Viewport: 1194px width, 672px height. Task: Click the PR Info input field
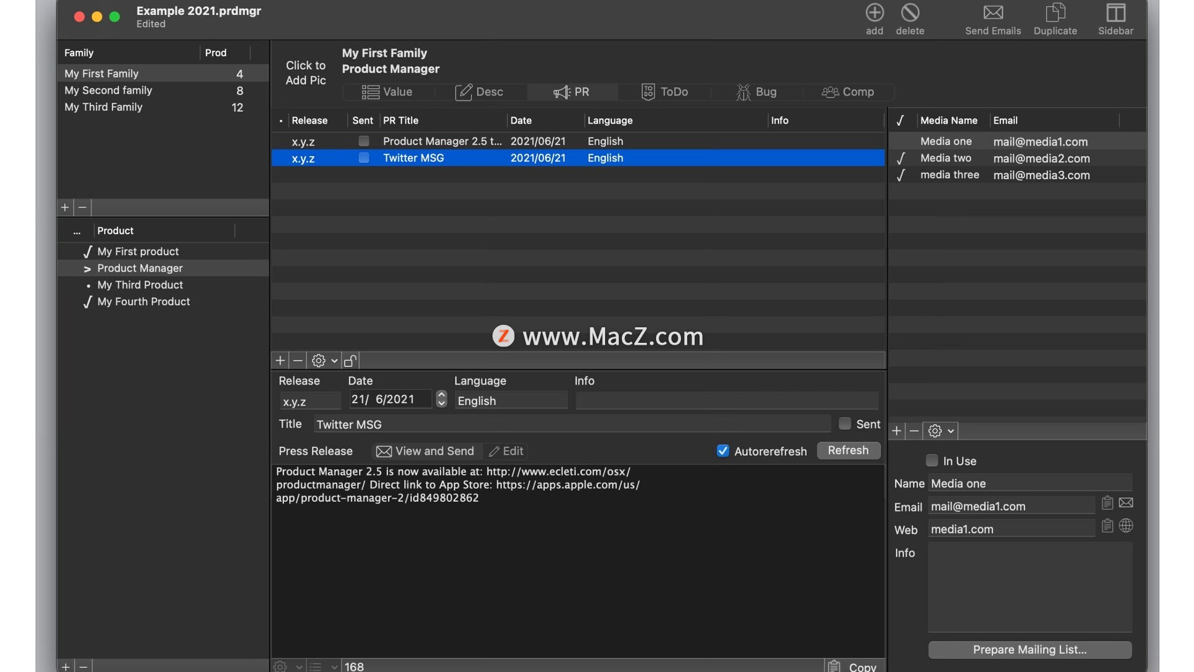727,401
